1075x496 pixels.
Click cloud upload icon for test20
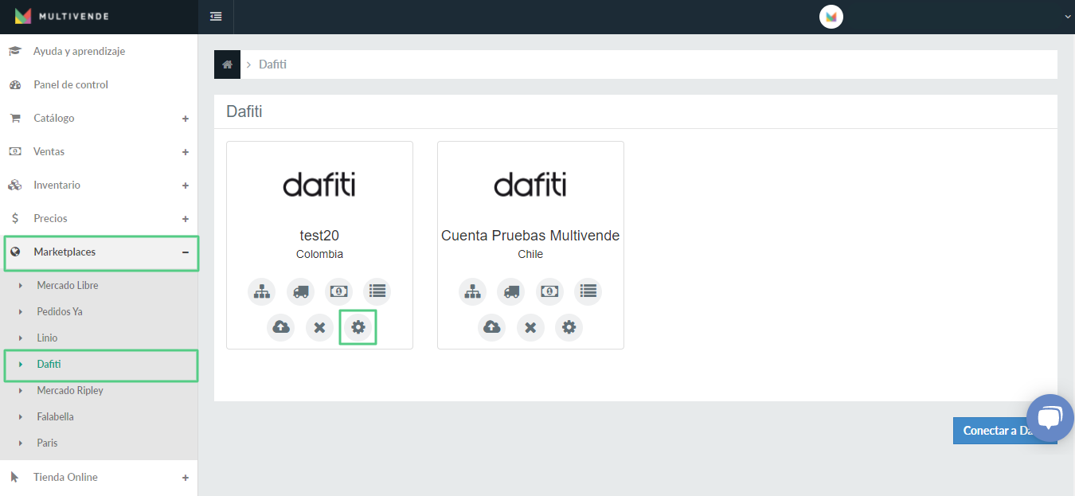tap(280, 327)
